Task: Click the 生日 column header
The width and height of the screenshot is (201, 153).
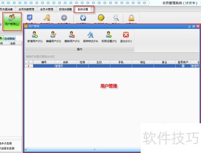Action: (99, 62)
